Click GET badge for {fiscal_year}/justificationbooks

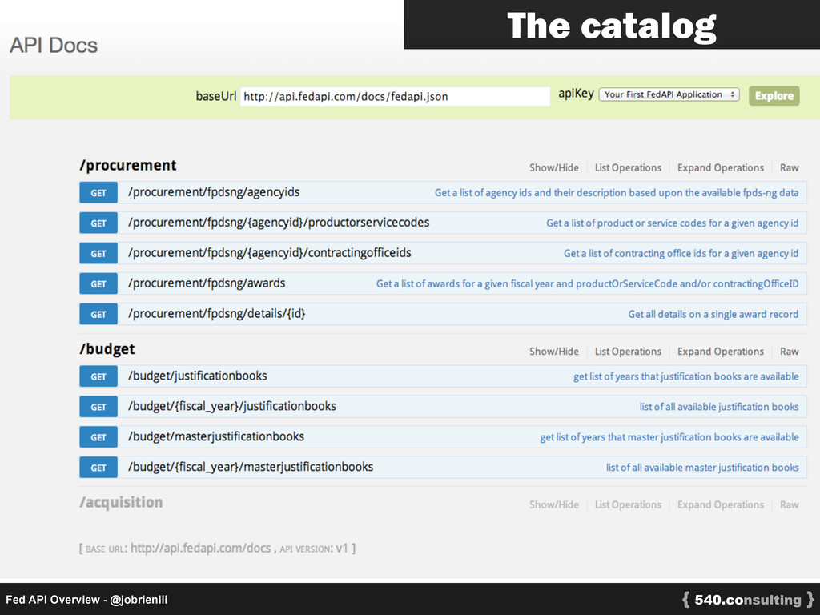(x=98, y=406)
